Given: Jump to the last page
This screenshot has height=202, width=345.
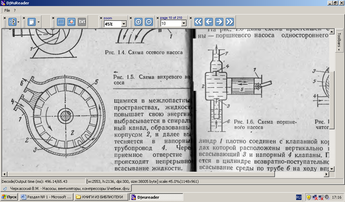Looking at the screenshot, I should (x=229, y=22).
